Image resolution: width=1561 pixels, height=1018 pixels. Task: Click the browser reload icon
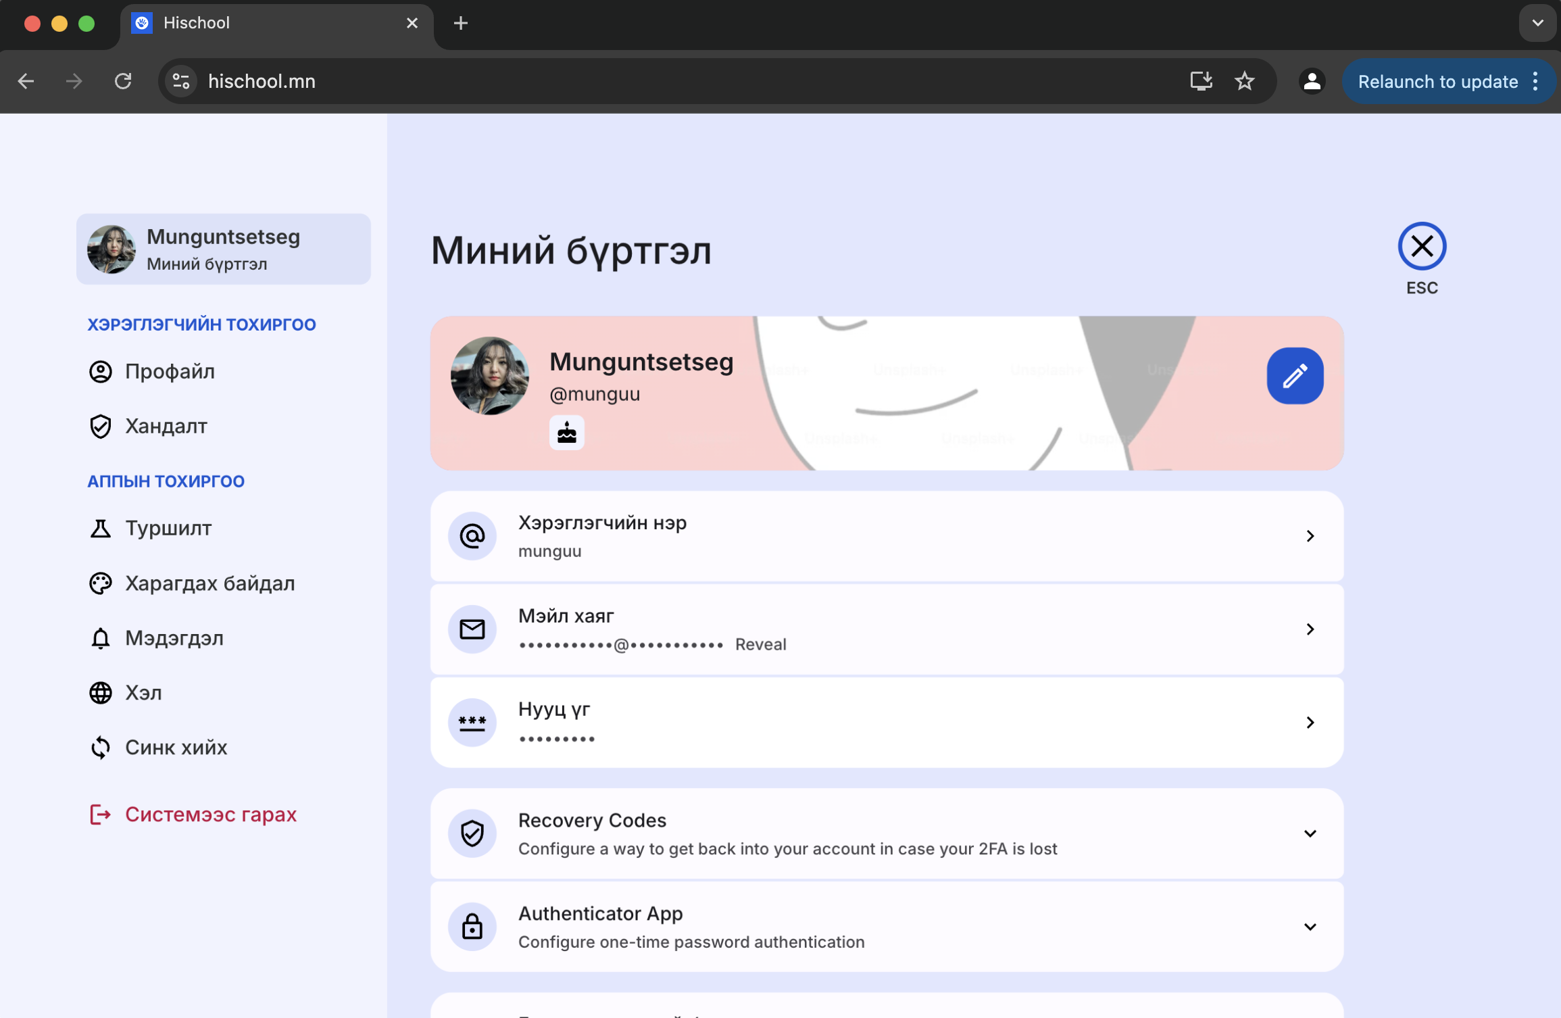pos(123,81)
